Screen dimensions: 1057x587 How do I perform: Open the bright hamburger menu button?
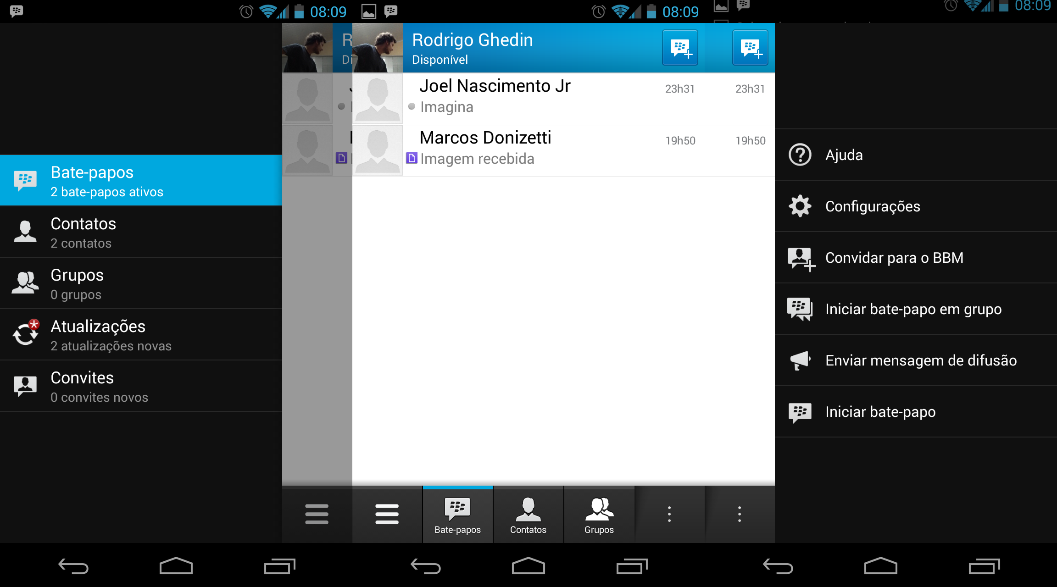[387, 514]
